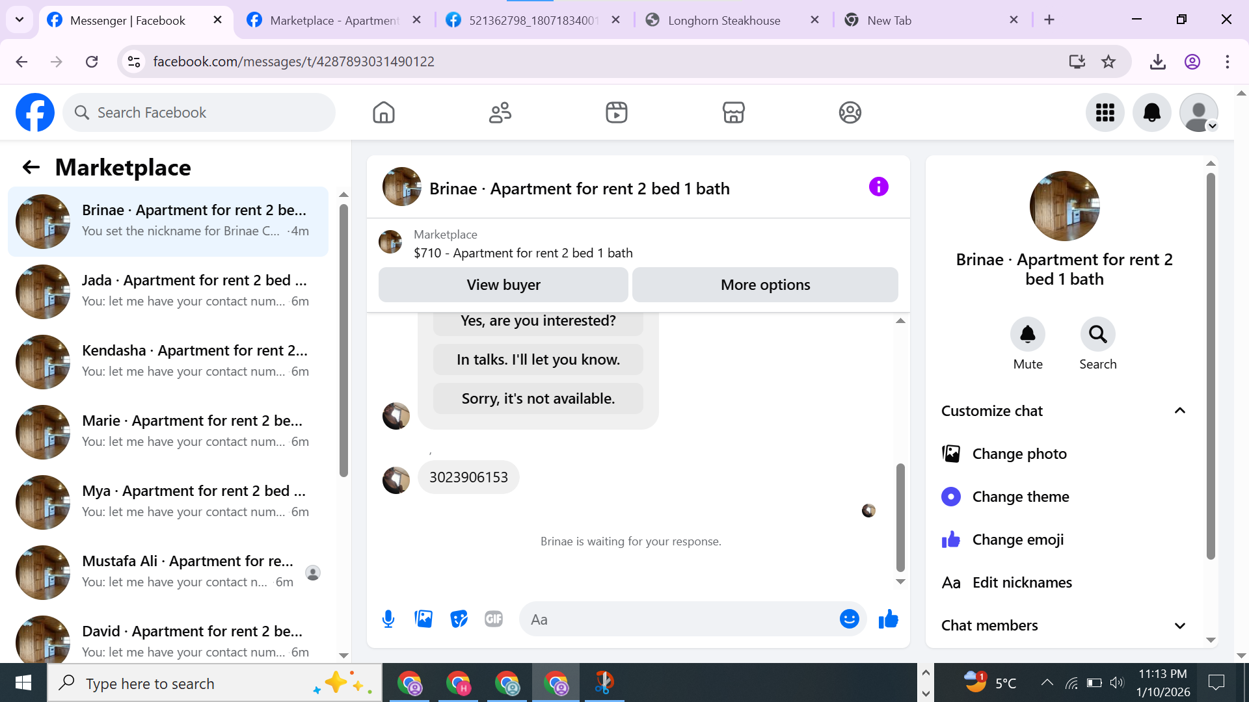Open the account profile dropdown

pos(1198,112)
